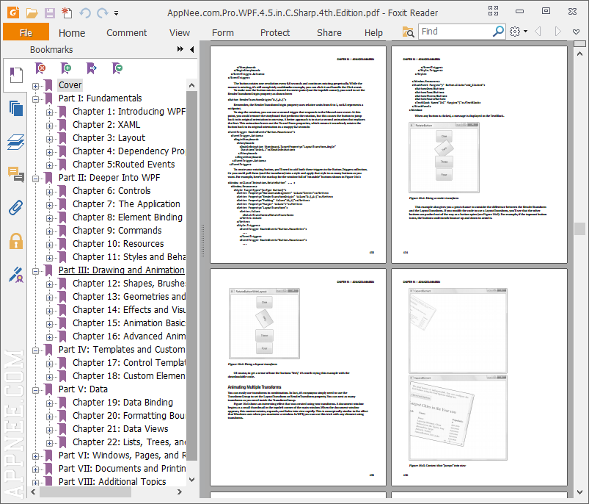Click the magnifier icon in the Find box
This screenshot has width=589, height=504.
498,31
